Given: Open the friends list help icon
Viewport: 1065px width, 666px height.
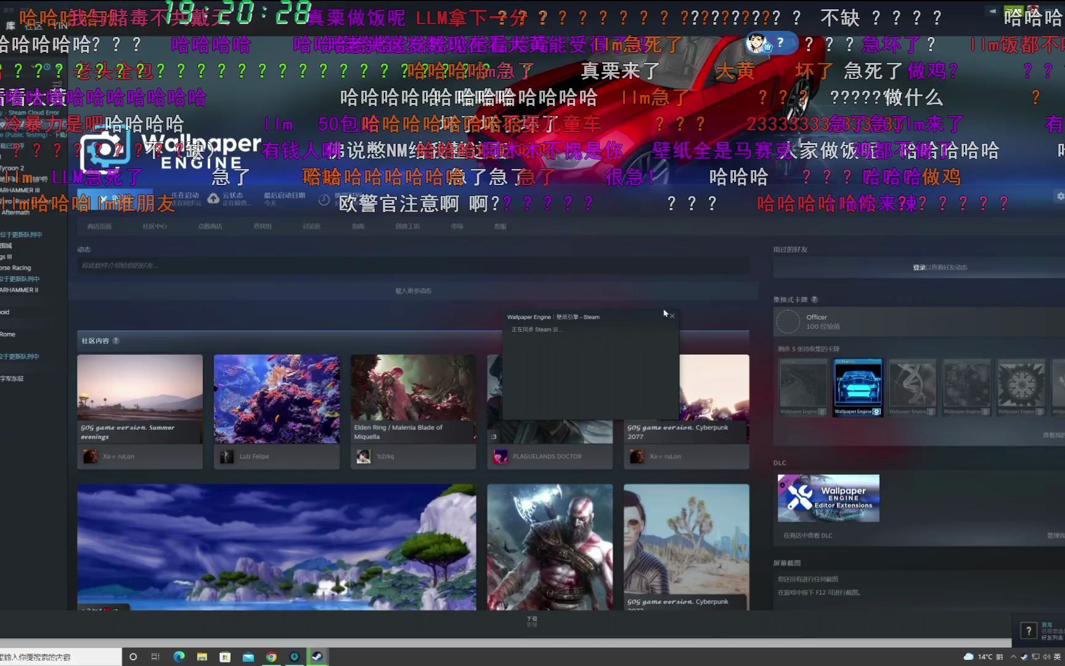Looking at the screenshot, I should click(x=1028, y=630).
